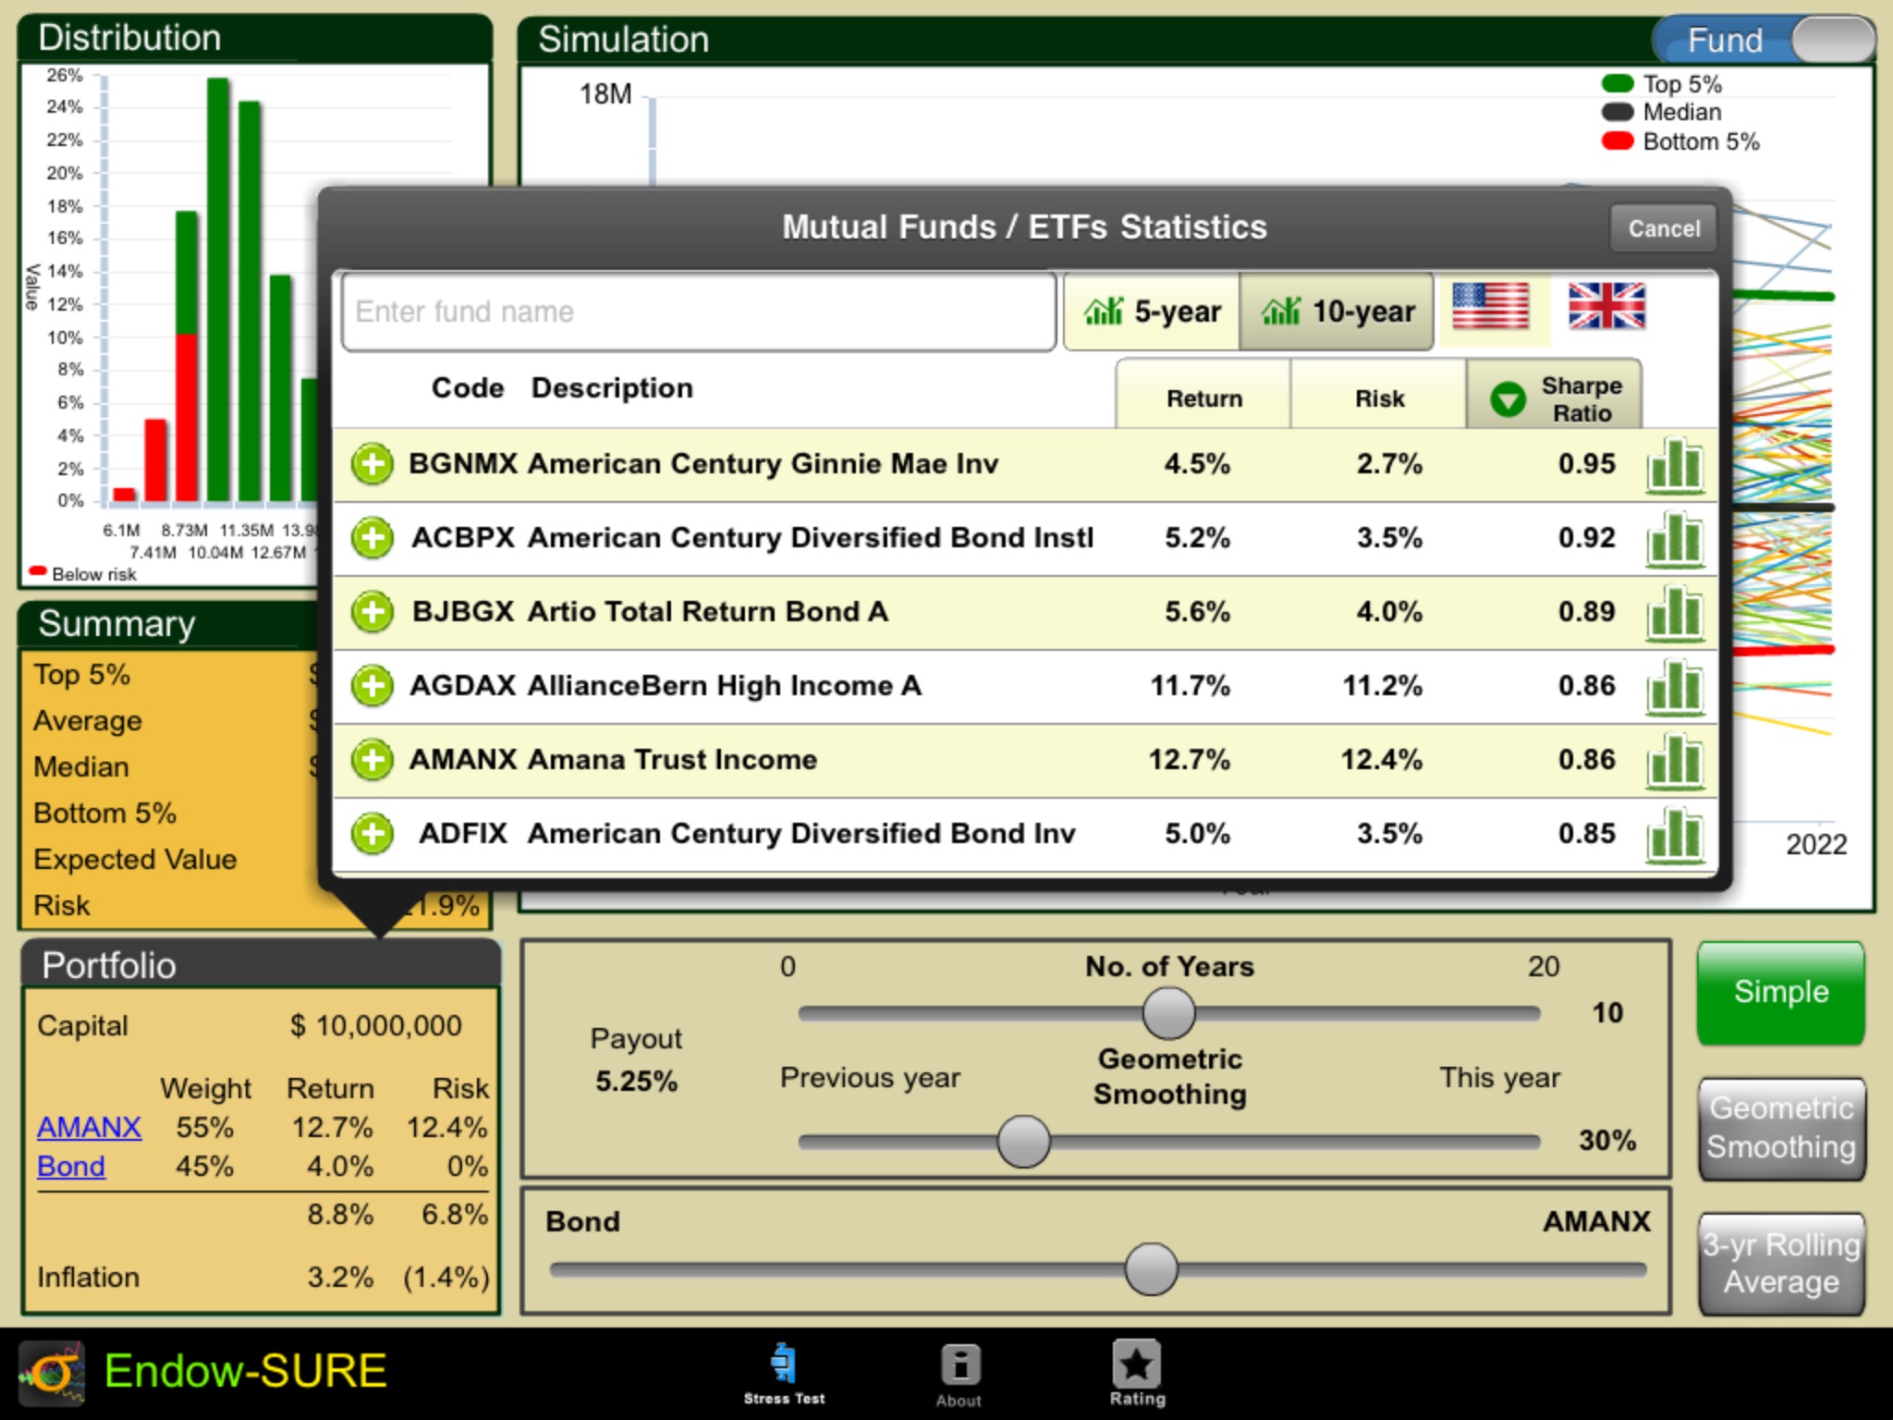The image size is (1893, 1420).
Task: Select 3-yr Rolling Average button
Action: (1780, 1263)
